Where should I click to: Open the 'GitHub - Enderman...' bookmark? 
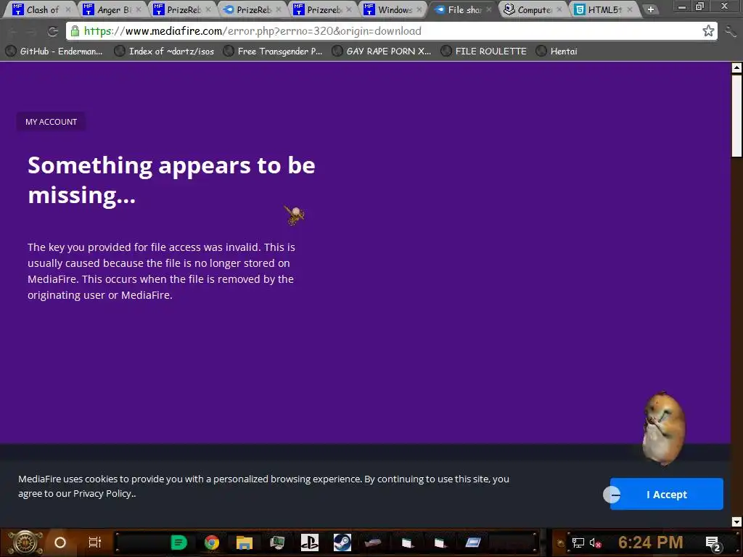click(x=54, y=51)
